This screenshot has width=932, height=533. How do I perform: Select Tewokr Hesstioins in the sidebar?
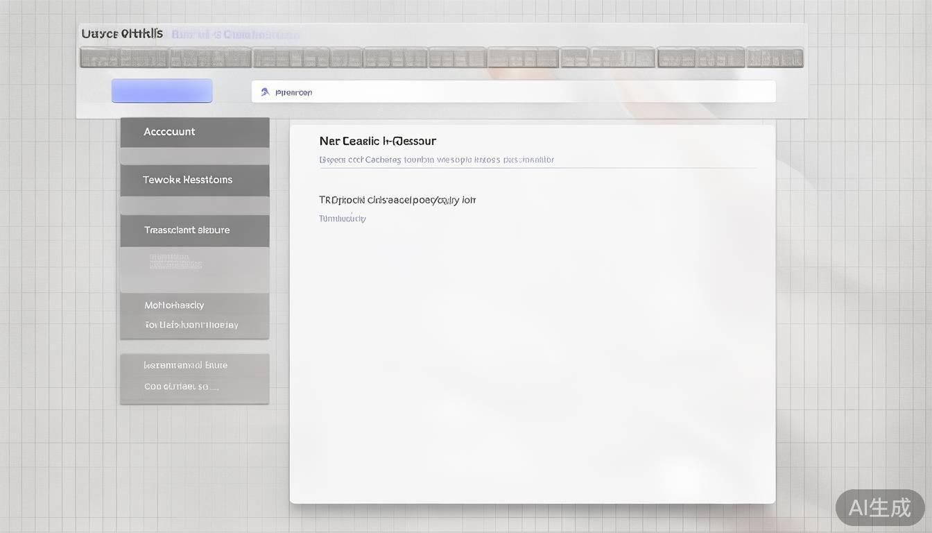pyautogui.click(x=194, y=180)
